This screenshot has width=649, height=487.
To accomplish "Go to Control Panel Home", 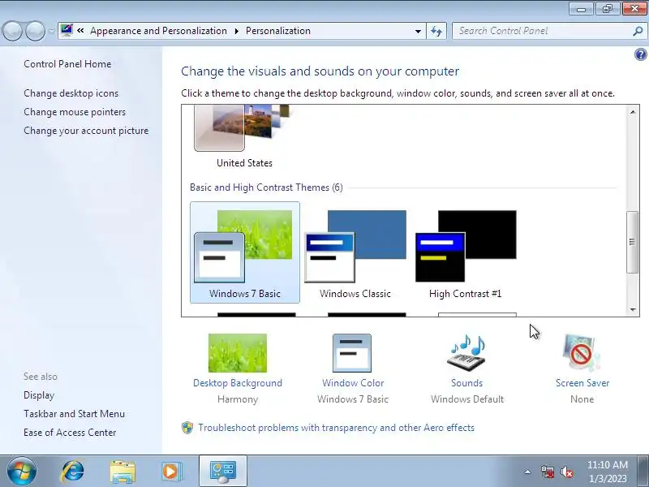I will point(67,64).
